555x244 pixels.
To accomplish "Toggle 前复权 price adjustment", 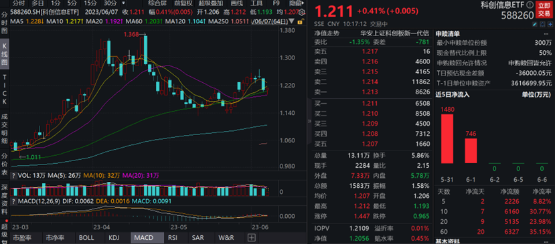I will tap(183, 3).
